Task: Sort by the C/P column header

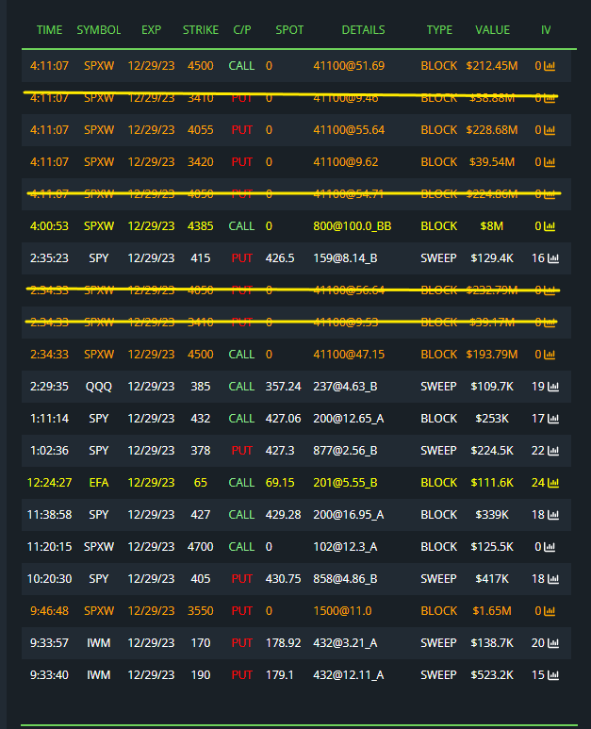Action: [x=242, y=30]
